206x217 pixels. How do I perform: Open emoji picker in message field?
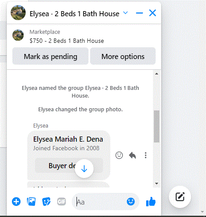click(131, 202)
